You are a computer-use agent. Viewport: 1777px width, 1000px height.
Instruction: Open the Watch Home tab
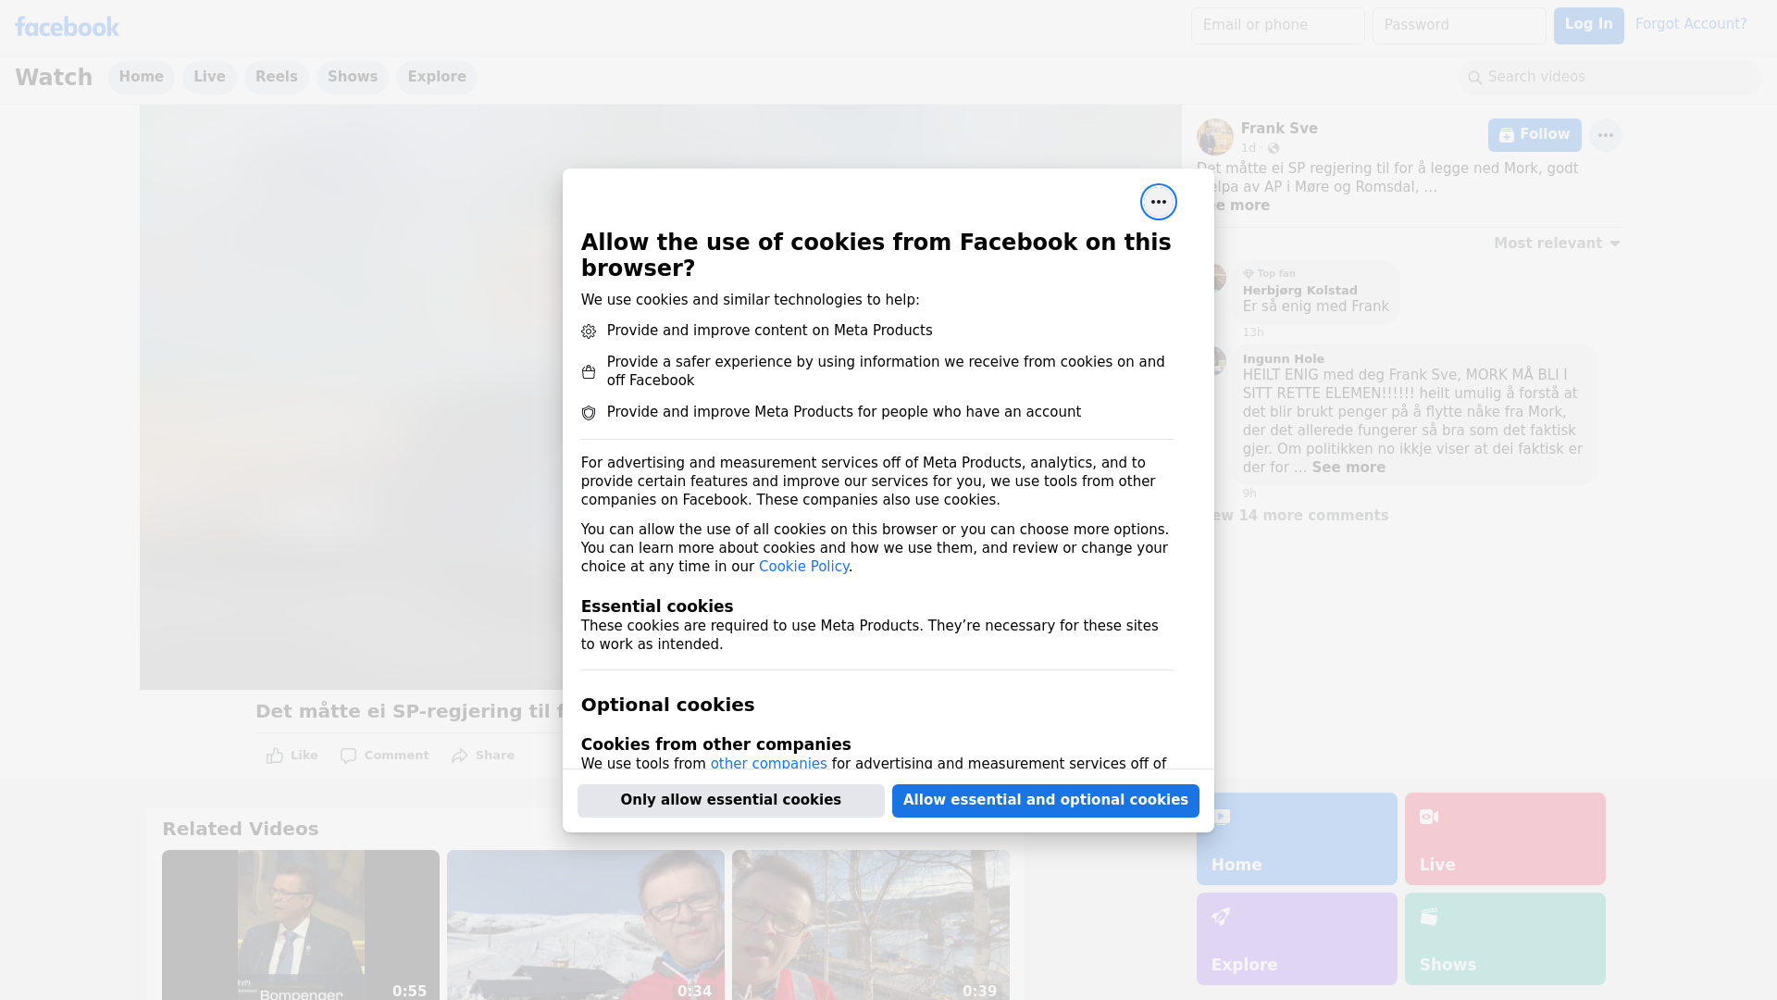(141, 77)
